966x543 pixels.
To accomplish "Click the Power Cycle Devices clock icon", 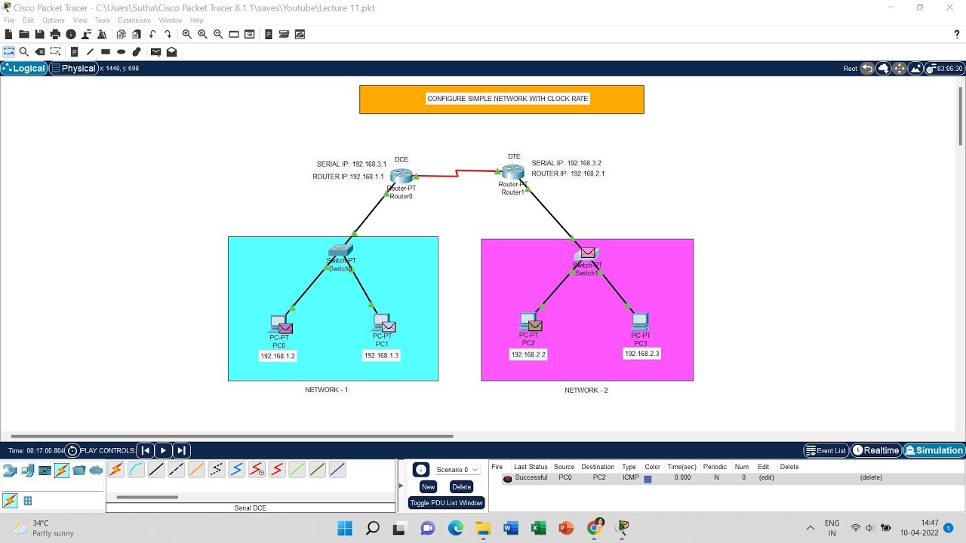I will (72, 450).
